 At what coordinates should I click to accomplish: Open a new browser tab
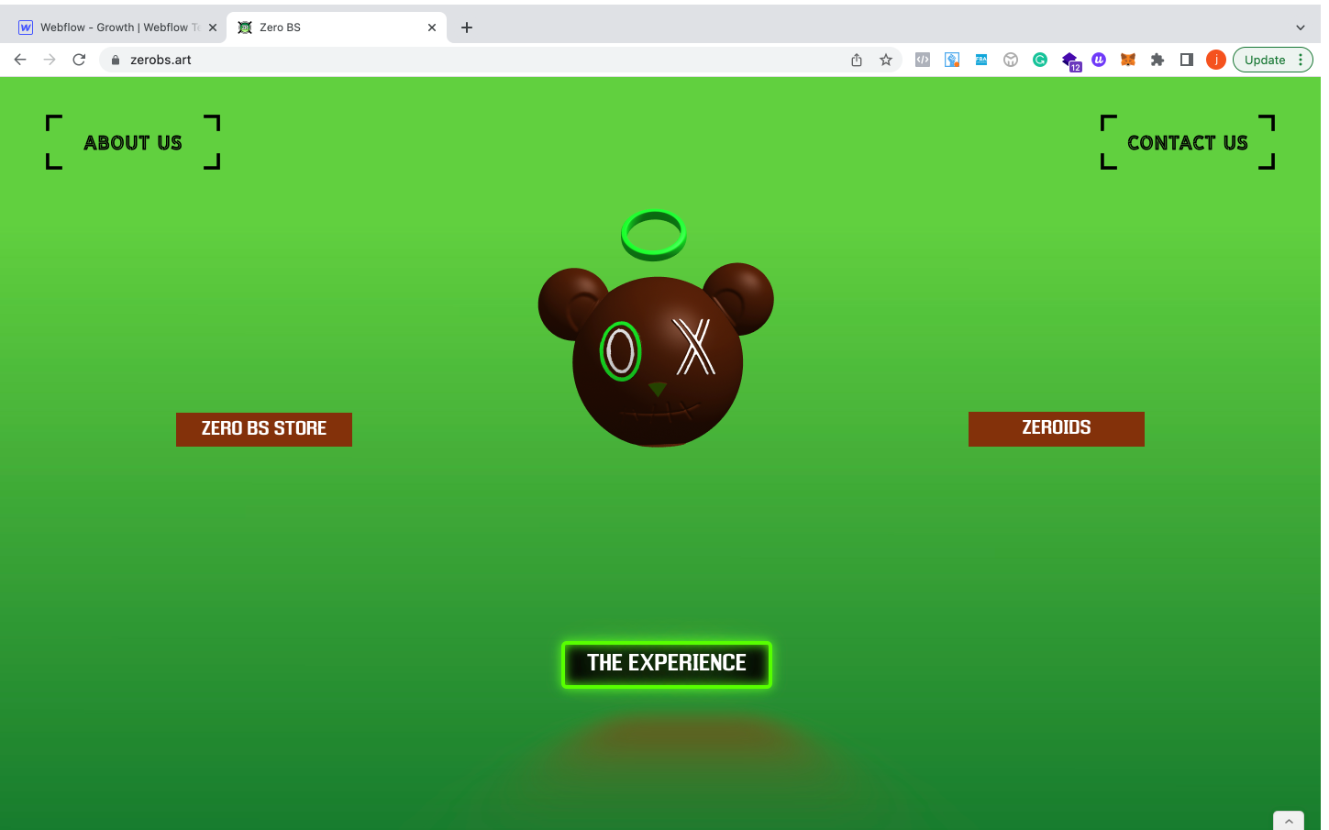point(467,28)
